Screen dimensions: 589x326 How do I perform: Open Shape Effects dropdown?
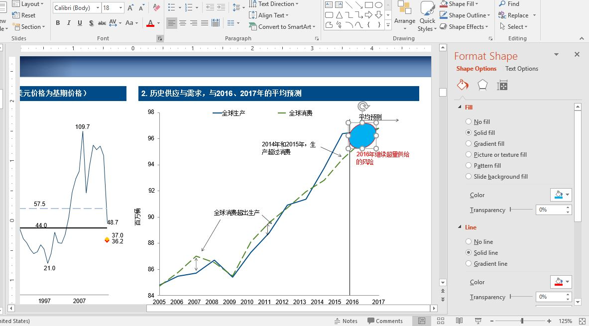tap(464, 27)
